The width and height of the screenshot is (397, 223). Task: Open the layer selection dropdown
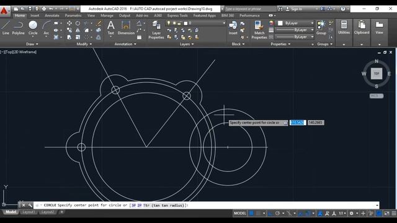click(x=195, y=23)
